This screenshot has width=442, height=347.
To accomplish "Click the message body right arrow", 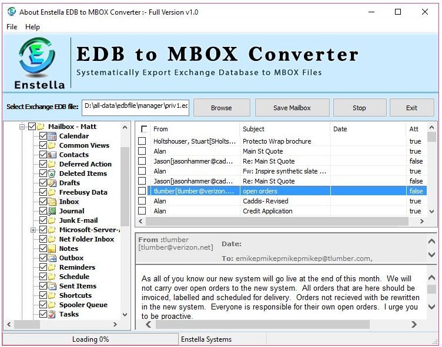I will point(414,325).
